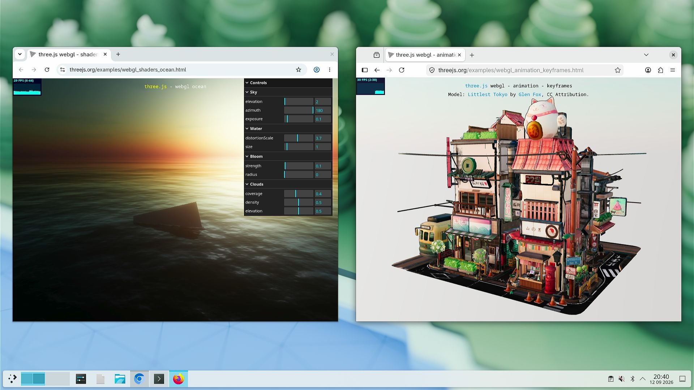Adjust the azimuth slider
694x390 pixels.
coord(299,110)
